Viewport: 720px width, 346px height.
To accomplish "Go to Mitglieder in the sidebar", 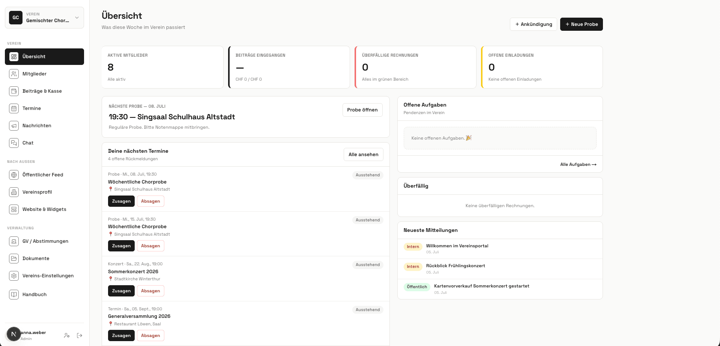I will point(44,74).
